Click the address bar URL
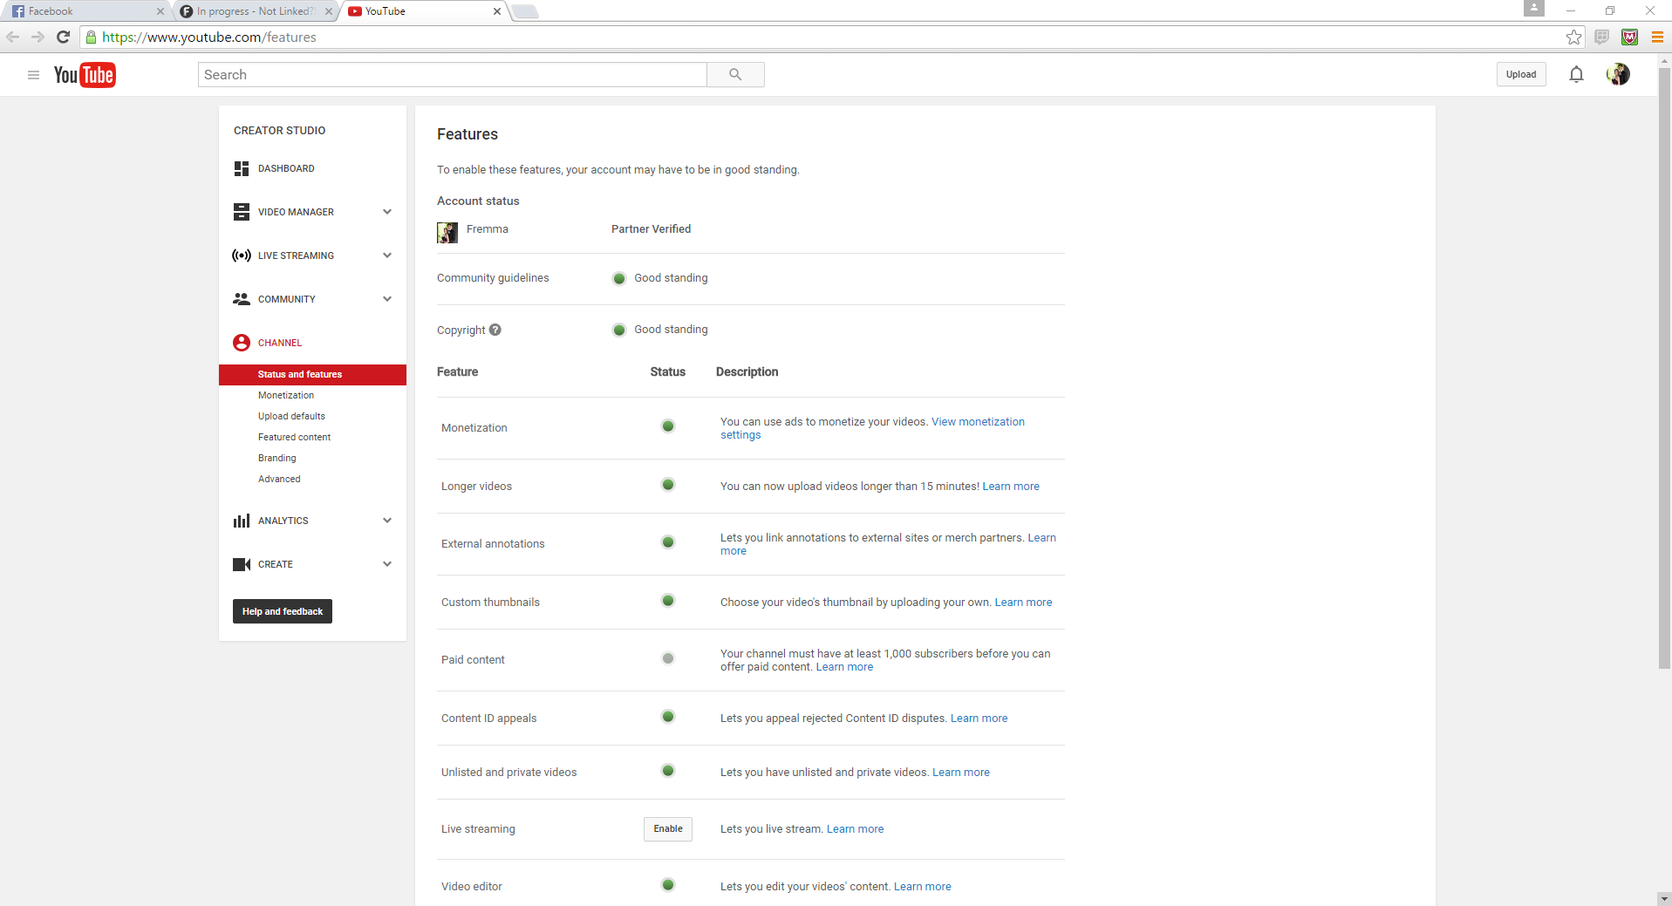The height and width of the screenshot is (906, 1672). (209, 37)
